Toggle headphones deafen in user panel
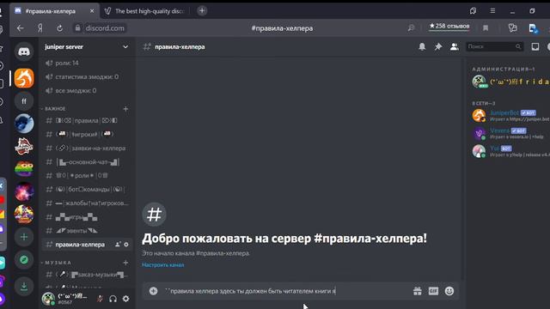This screenshot has height=309, width=550. click(x=113, y=299)
